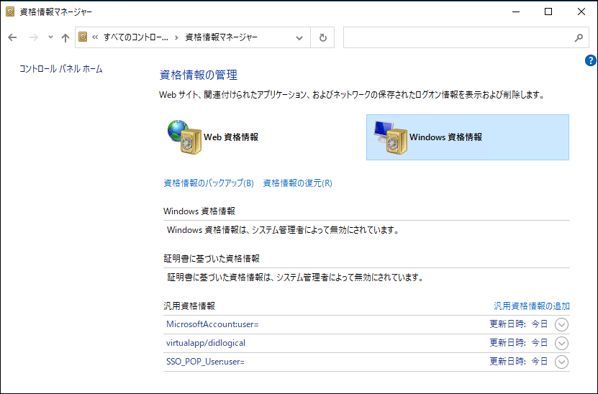Click the forward navigation arrow

coord(34,37)
